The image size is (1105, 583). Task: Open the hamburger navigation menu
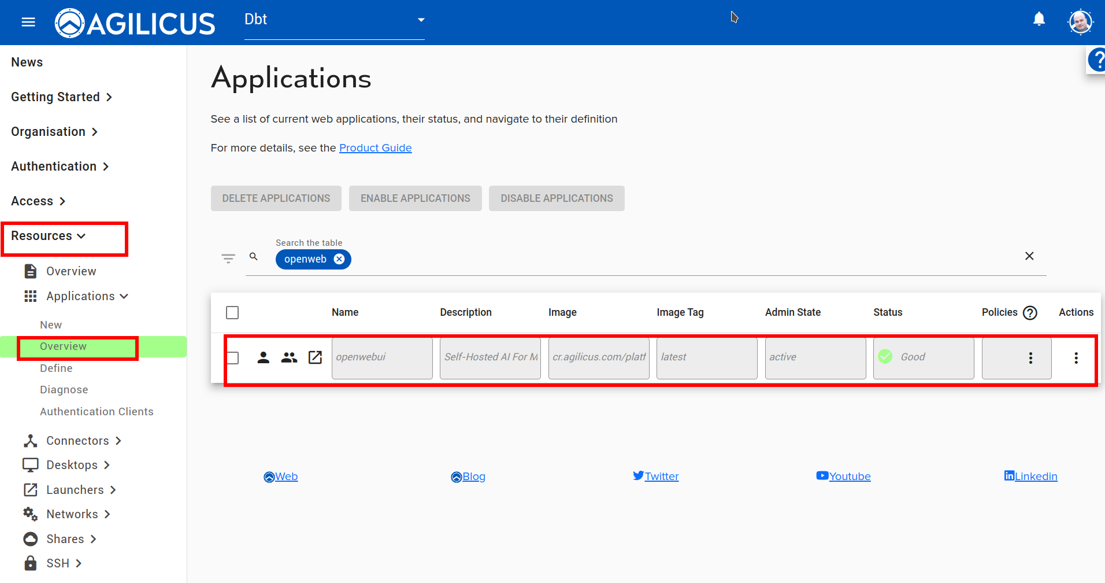(28, 22)
